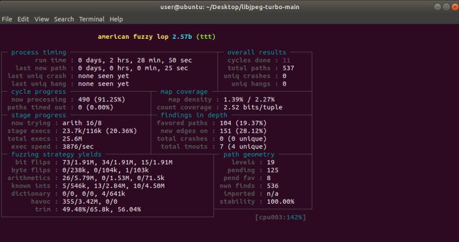Click levels value '19'
The height and width of the screenshot is (242, 459).
271,162
